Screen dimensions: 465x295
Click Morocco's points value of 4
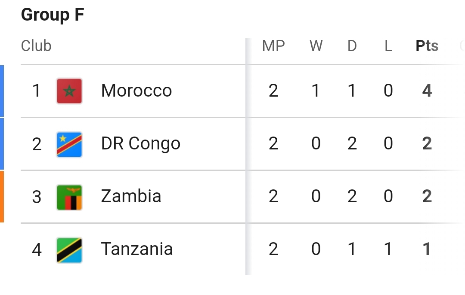pos(427,91)
